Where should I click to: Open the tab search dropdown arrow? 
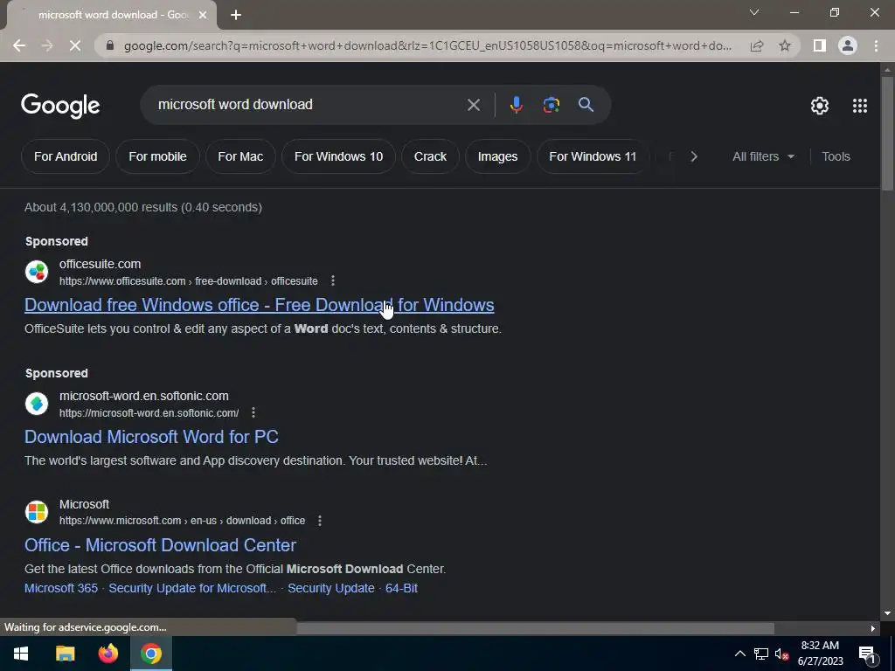(754, 12)
